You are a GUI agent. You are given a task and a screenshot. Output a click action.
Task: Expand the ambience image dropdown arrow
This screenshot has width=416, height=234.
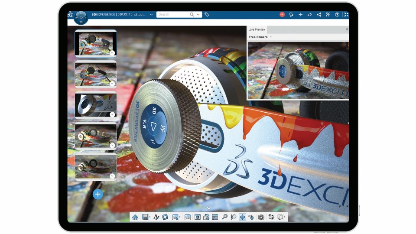(179, 217)
